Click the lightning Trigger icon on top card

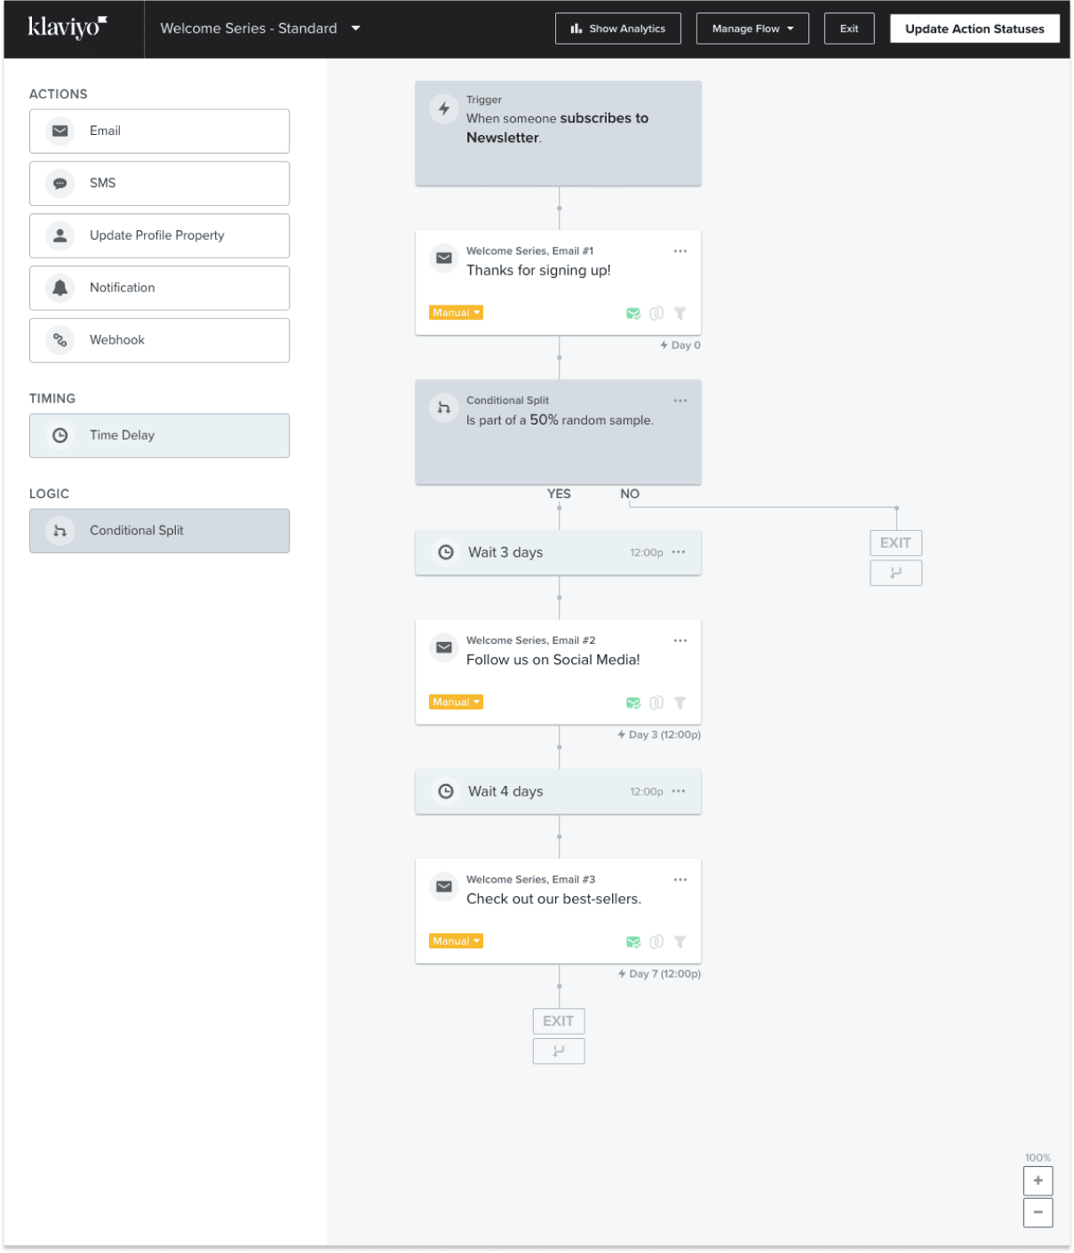tap(444, 108)
